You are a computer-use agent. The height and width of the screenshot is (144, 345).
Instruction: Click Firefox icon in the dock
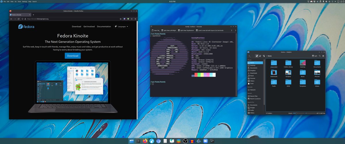[145, 141]
